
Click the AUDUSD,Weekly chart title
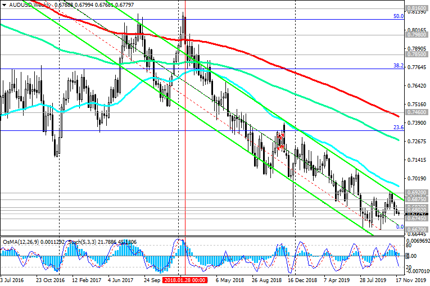[25, 4]
